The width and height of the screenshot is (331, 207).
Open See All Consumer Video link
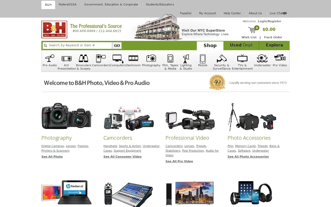point(123,157)
